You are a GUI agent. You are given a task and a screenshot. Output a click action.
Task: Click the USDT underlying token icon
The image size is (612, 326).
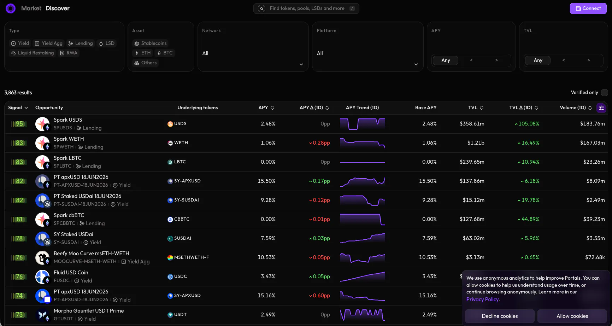170,315
